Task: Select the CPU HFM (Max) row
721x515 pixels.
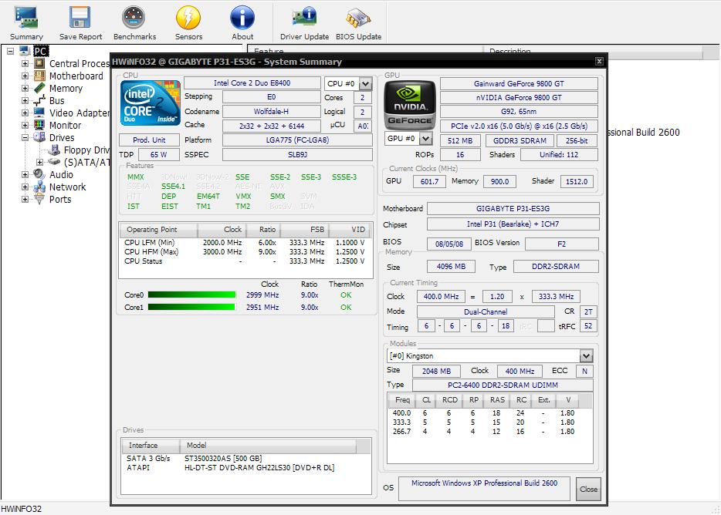Action: [x=245, y=252]
